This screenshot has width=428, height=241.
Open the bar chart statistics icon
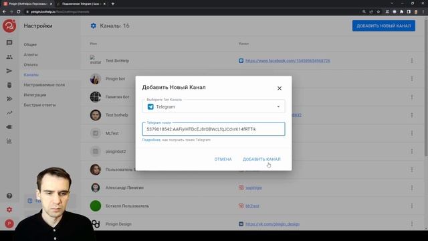[9, 141]
